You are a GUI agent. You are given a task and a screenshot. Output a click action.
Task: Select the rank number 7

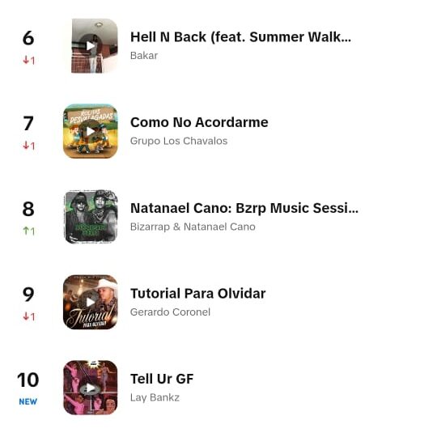click(28, 123)
